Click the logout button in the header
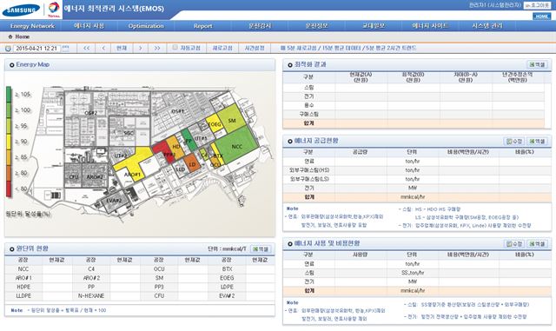 coord(537,5)
